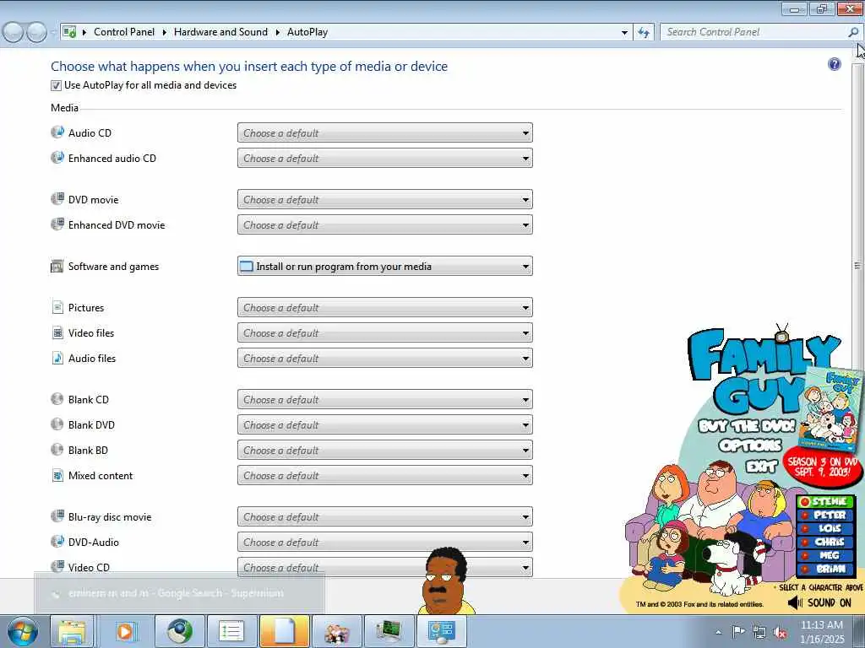The image size is (865, 648).
Task: Click the Action Center flag tray icon
Action: (x=738, y=631)
